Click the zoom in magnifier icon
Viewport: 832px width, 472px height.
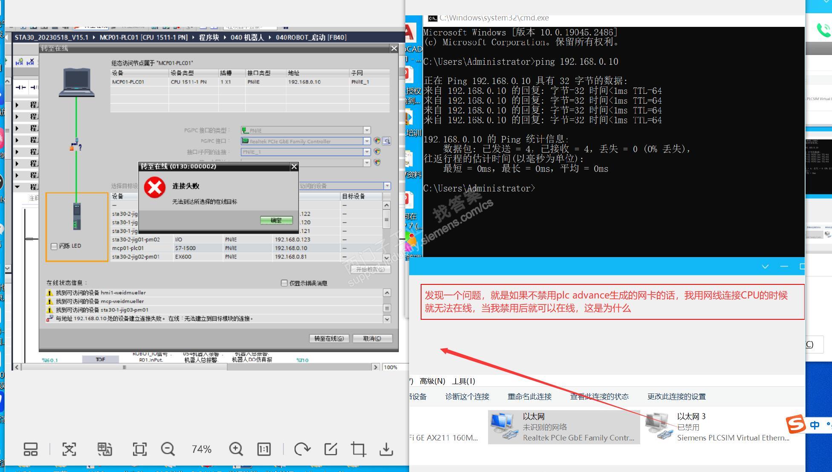pyautogui.click(x=236, y=449)
